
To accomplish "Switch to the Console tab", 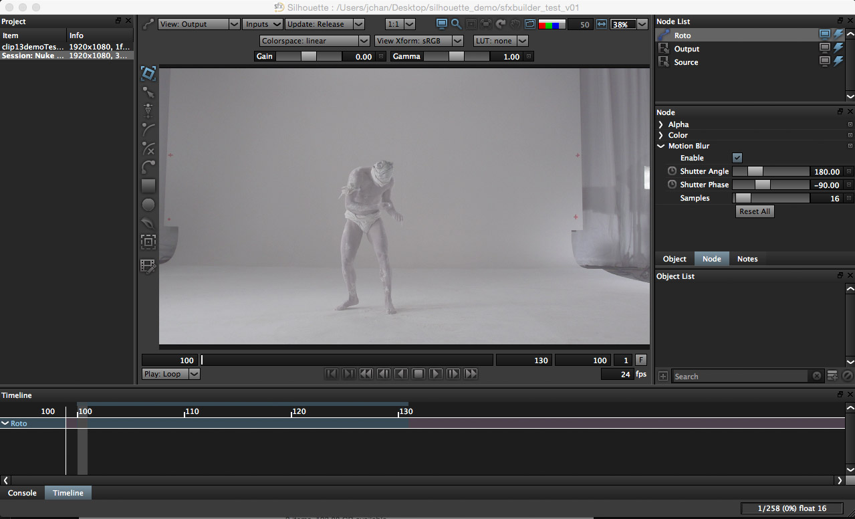I will pos(22,493).
